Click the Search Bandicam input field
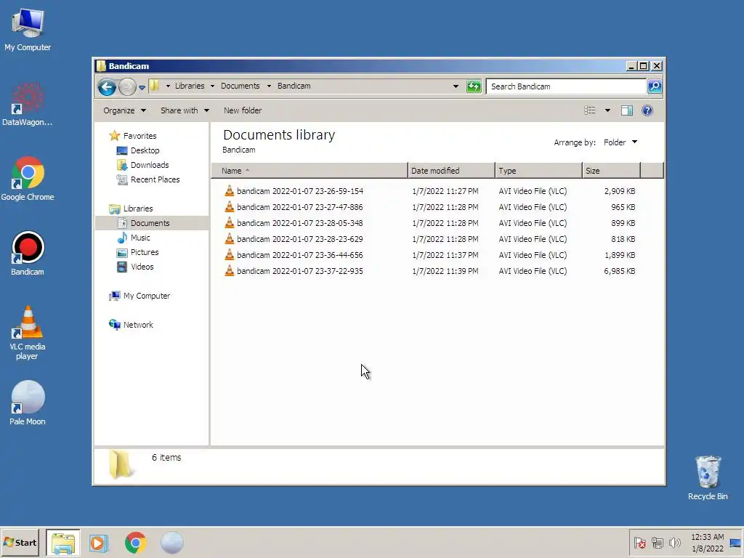 [566, 86]
